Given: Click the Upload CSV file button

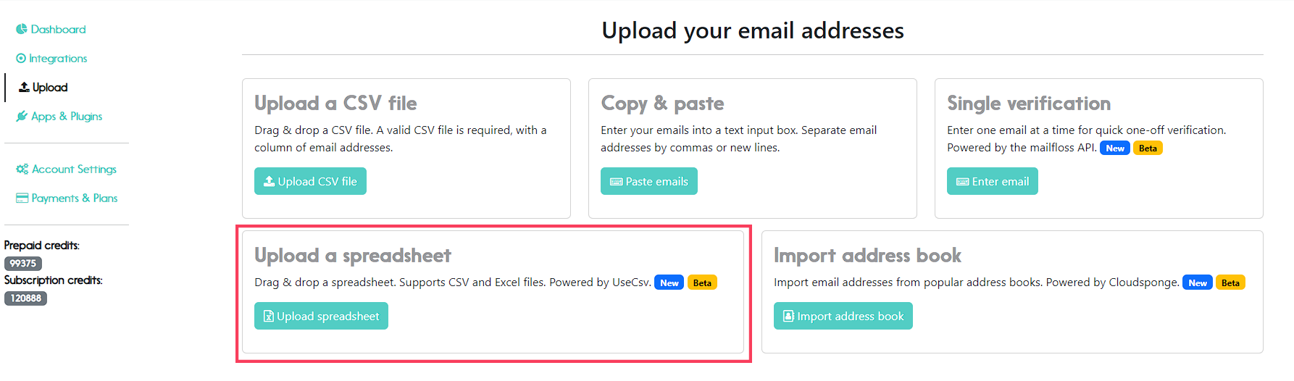Looking at the screenshot, I should pos(310,181).
